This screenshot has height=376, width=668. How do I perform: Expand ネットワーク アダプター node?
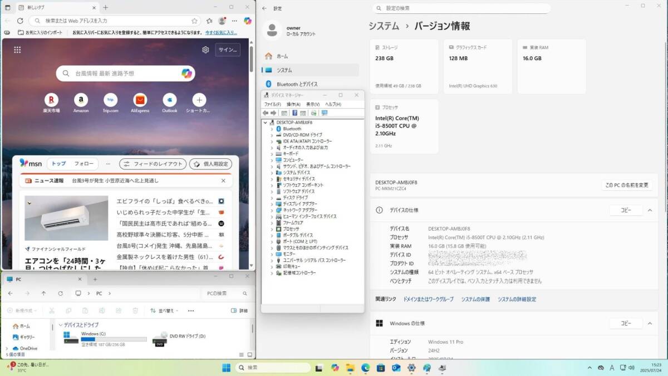(x=272, y=210)
